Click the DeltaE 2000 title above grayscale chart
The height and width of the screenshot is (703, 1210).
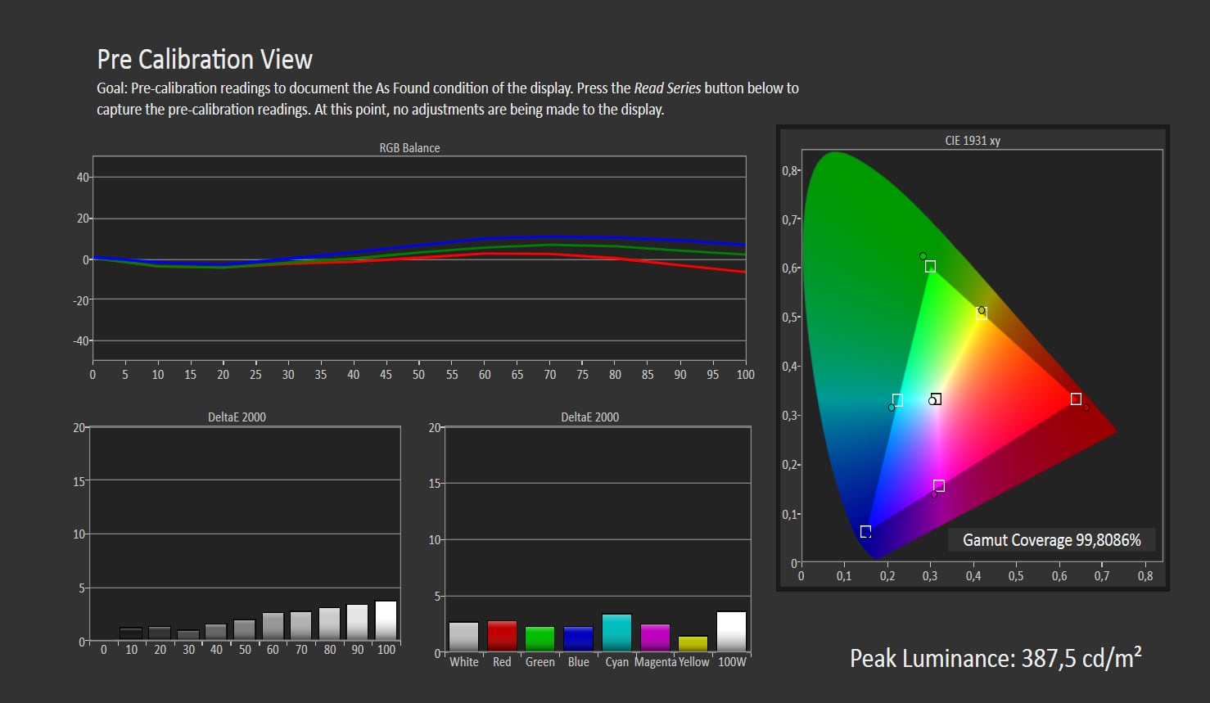point(237,417)
